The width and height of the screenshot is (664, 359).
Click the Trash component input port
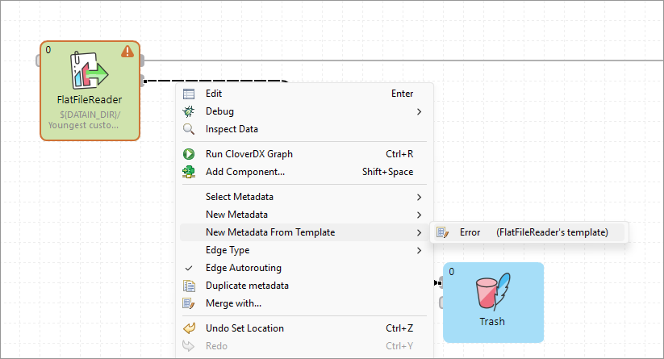(441, 283)
